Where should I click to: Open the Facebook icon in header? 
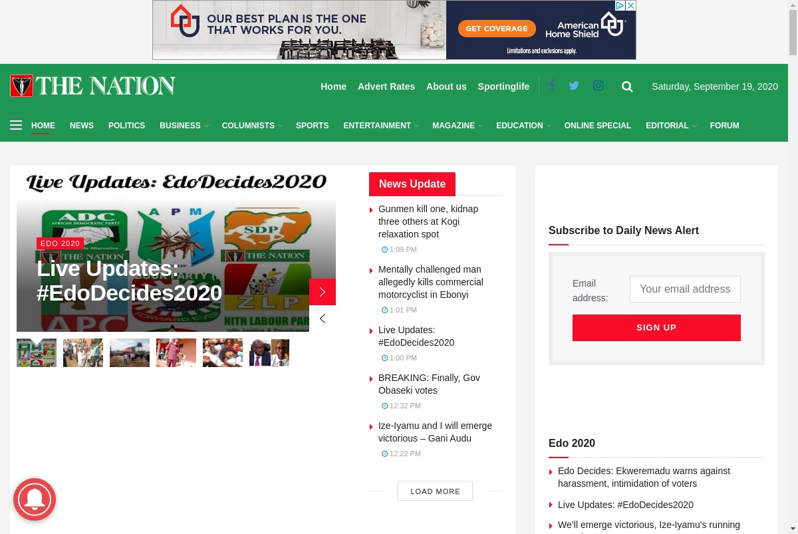pos(552,85)
